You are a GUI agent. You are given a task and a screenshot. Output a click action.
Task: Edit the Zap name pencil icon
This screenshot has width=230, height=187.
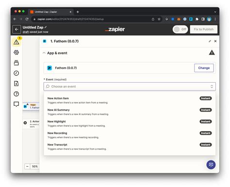(x=46, y=27)
